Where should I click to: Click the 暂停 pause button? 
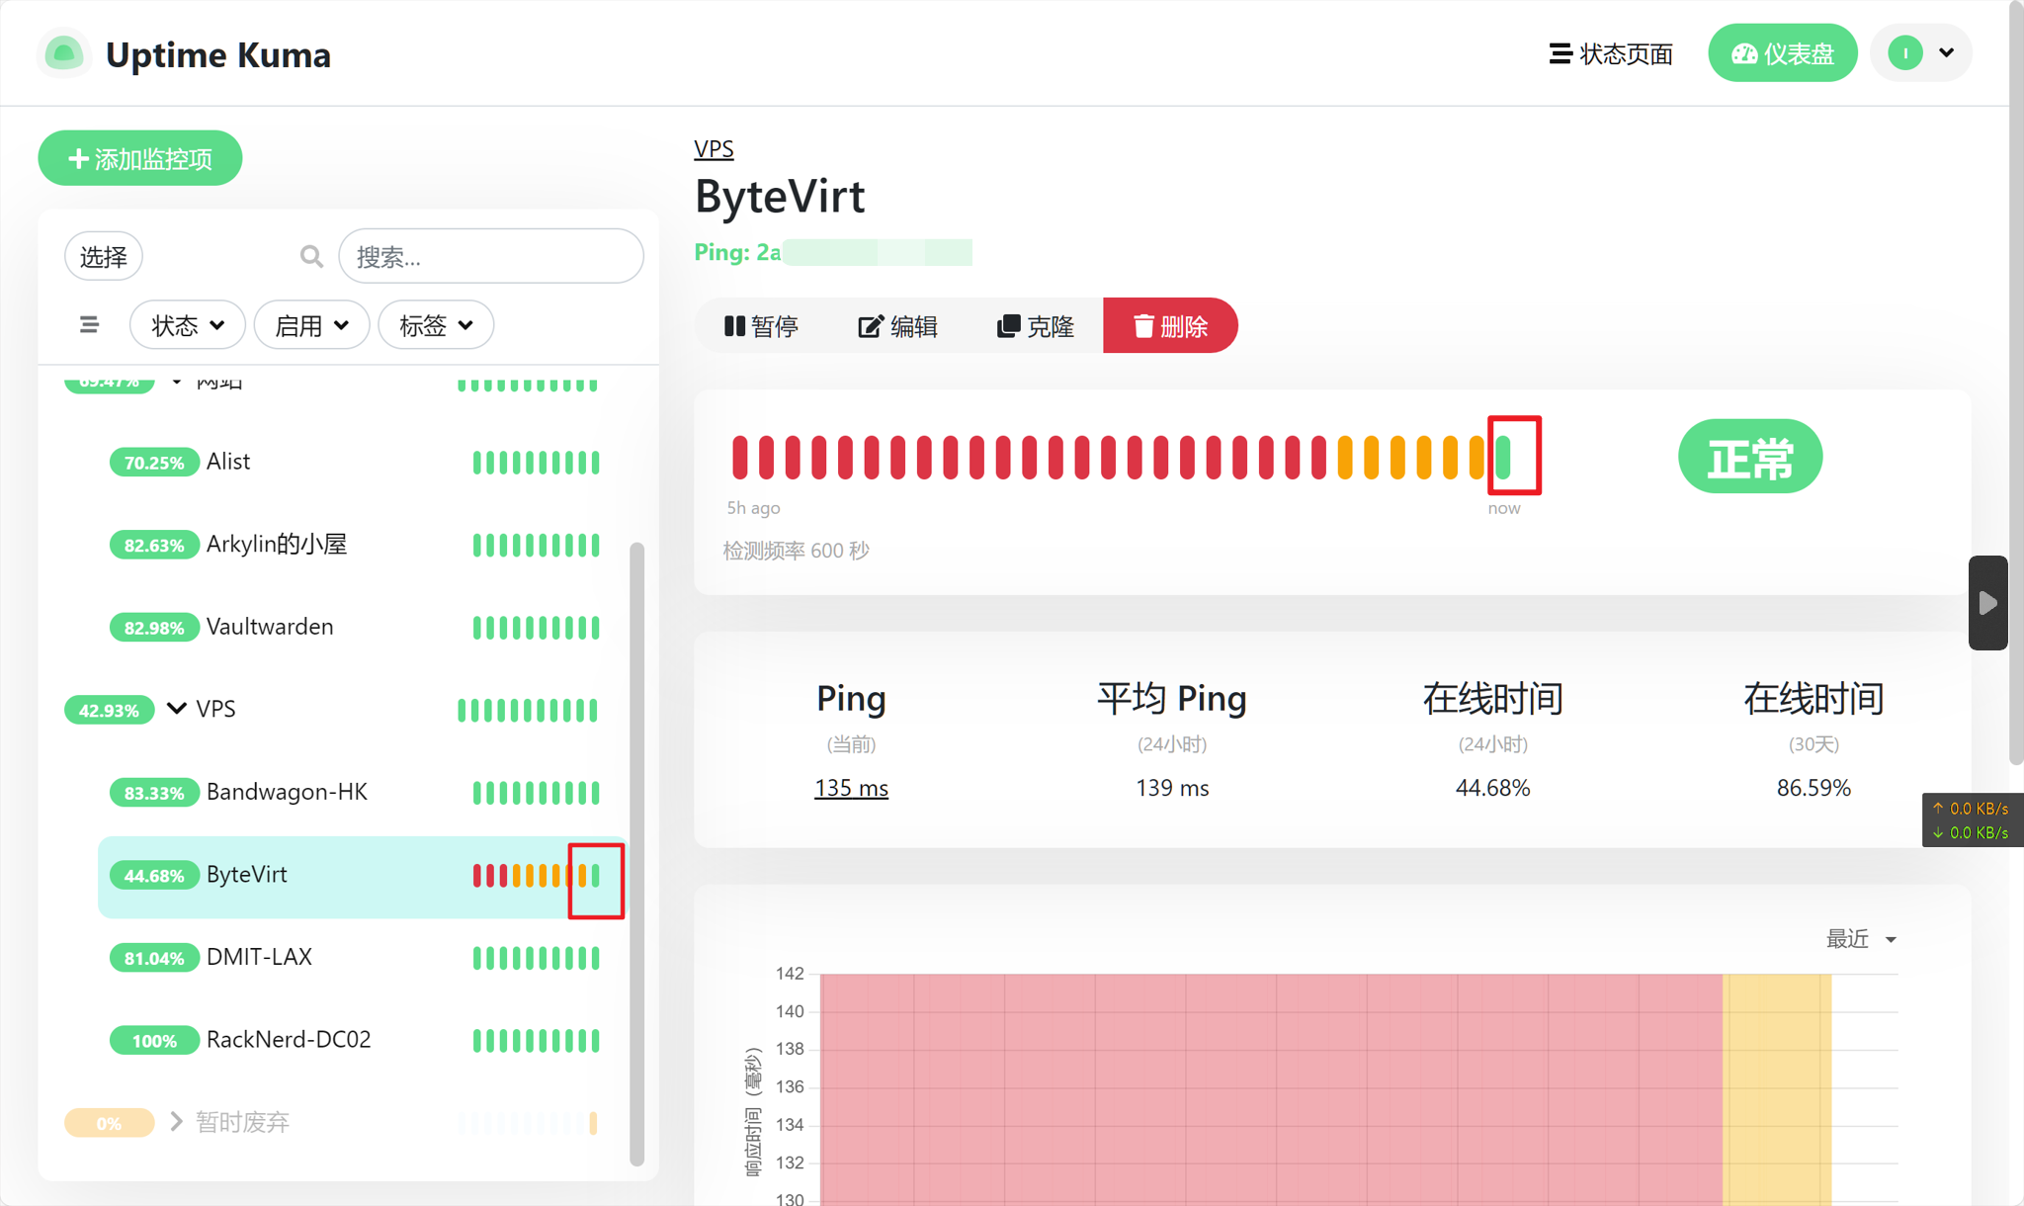click(x=761, y=326)
